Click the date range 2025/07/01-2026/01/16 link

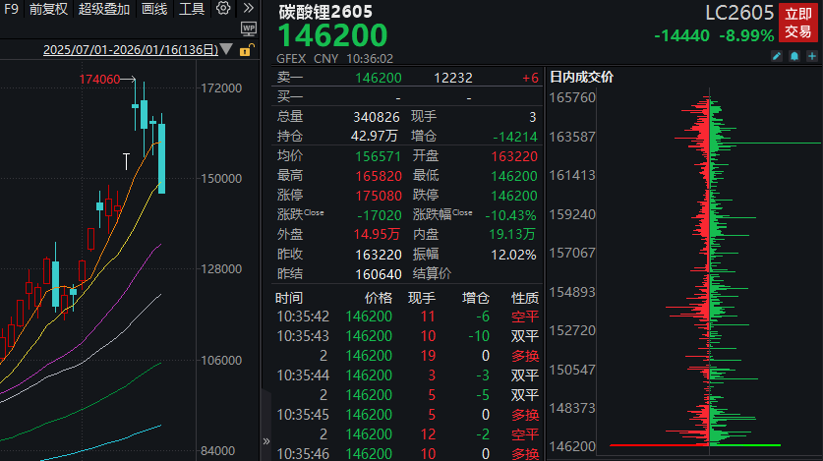click(x=129, y=50)
